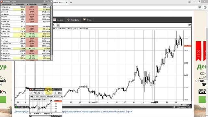Screen dimensions: 208x117
Task: Click the 3006,9 last price cell
Action: (x=19, y=17)
